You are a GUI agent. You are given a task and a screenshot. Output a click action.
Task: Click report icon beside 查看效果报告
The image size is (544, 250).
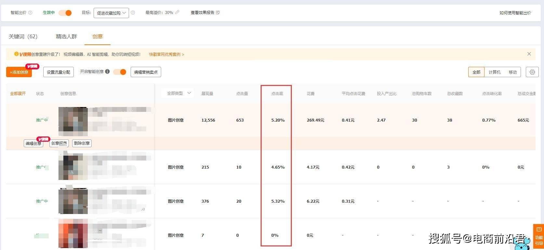tap(218, 13)
